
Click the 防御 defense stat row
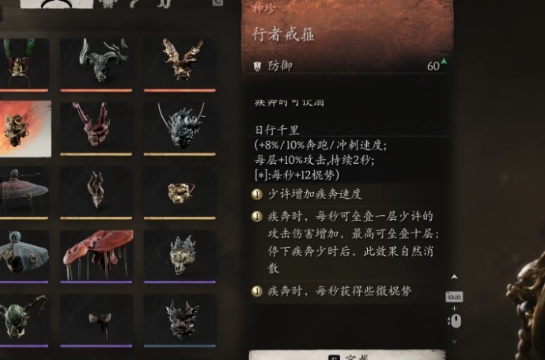click(x=350, y=66)
